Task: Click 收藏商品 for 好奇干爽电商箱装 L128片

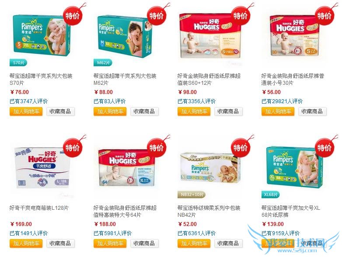Action: (60, 243)
